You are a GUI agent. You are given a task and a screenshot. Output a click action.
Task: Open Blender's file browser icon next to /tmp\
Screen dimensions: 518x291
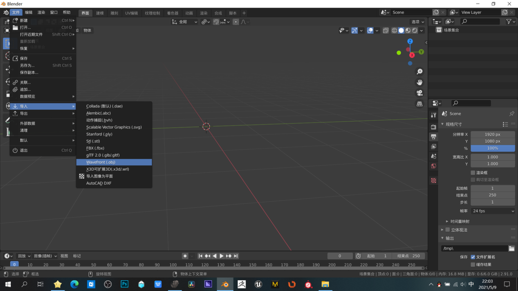(511, 248)
